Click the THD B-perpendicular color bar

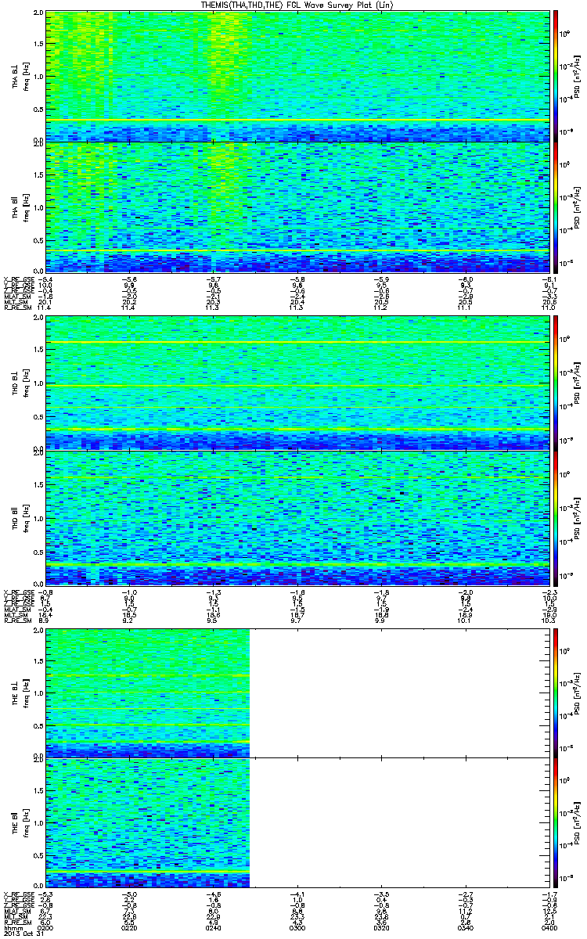point(556,382)
